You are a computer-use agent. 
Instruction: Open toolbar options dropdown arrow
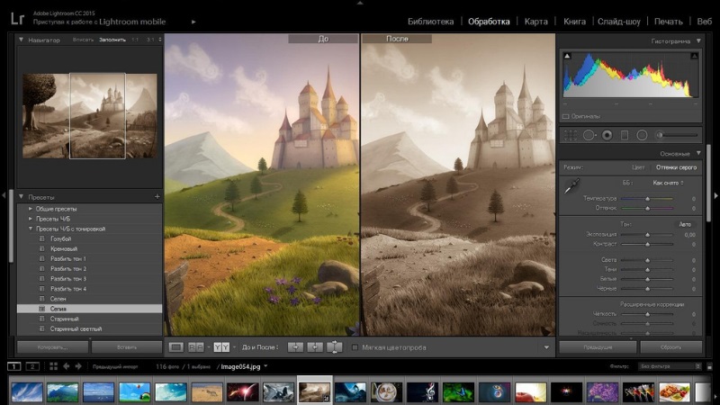(546, 347)
